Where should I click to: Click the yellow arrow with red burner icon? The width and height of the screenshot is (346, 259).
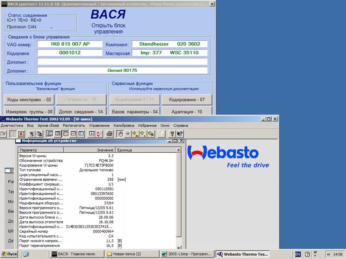[136, 134]
